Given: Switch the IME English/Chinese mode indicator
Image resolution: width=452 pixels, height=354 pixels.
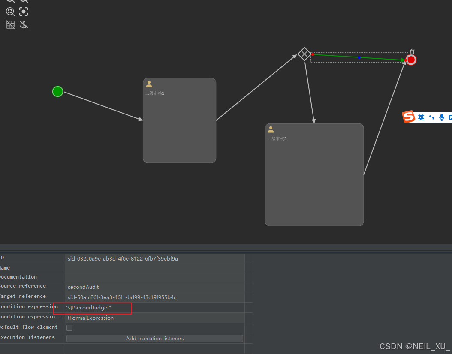Looking at the screenshot, I should 422,117.
